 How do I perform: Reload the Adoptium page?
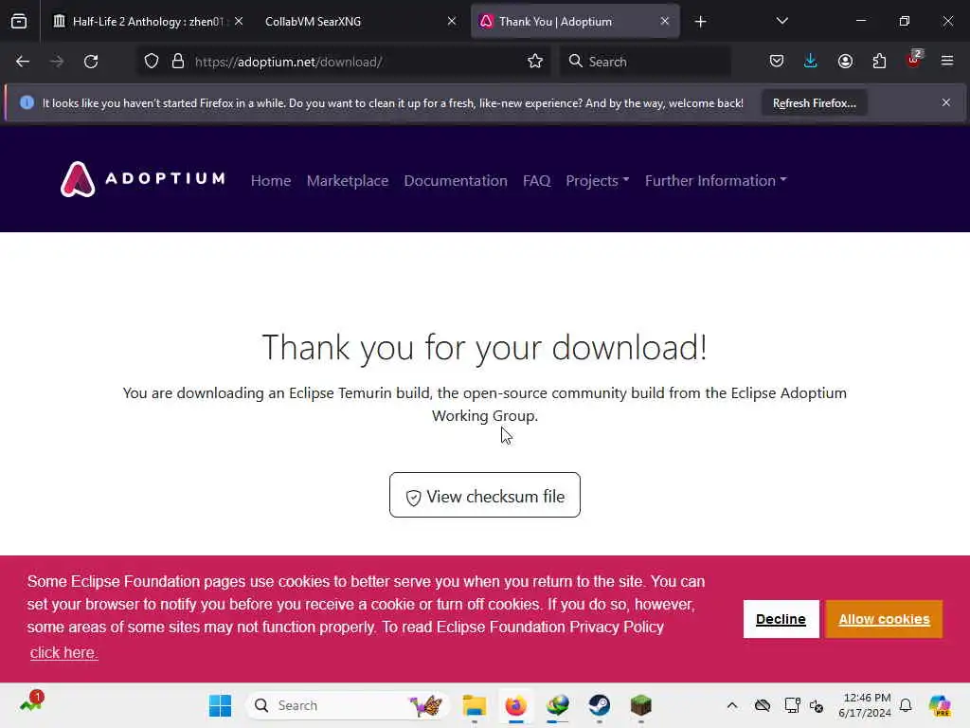pyautogui.click(x=91, y=62)
